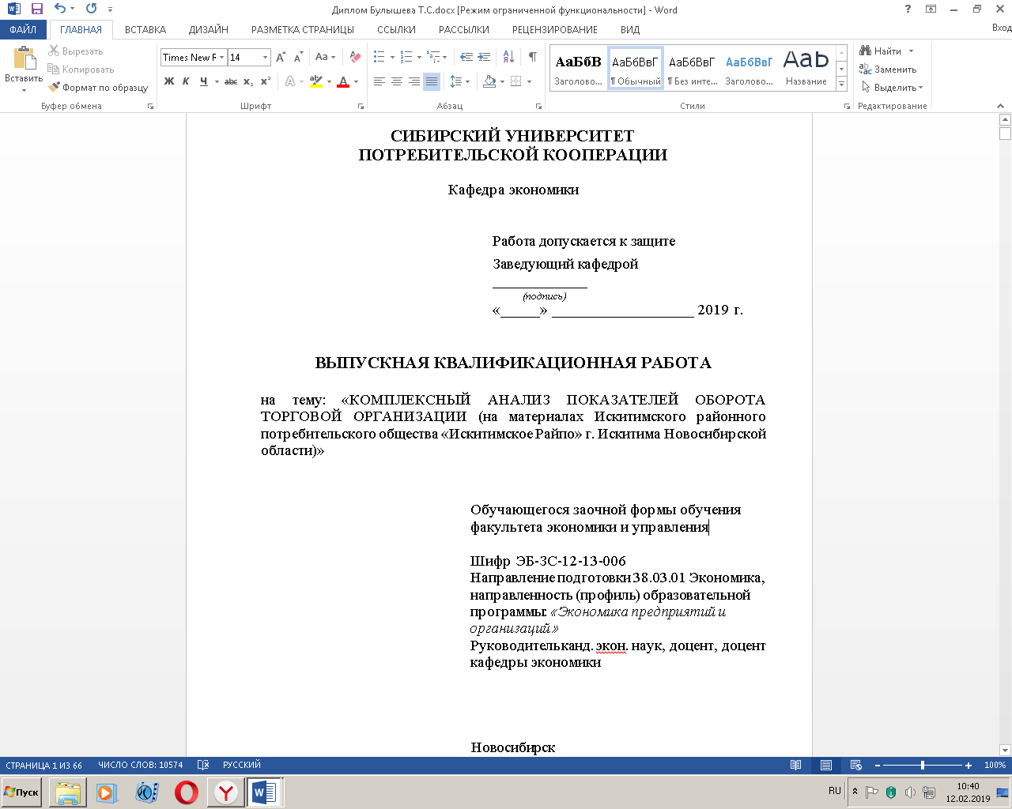This screenshot has width=1012, height=809.
Task: Click the zoom slider in status bar
Action: [x=923, y=766]
